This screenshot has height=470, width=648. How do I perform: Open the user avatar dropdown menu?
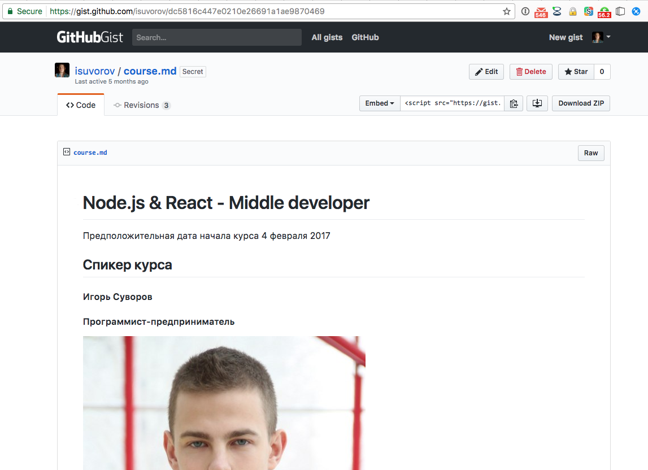click(x=601, y=37)
